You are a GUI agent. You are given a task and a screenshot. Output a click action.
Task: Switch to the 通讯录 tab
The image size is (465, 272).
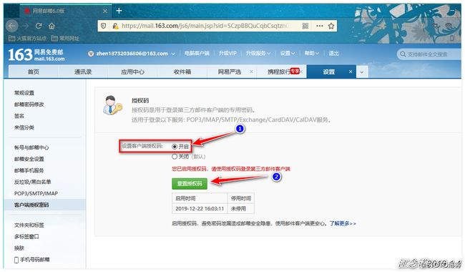[x=83, y=72]
